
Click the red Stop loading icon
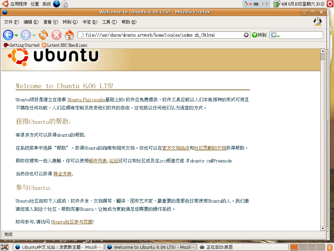56,35
